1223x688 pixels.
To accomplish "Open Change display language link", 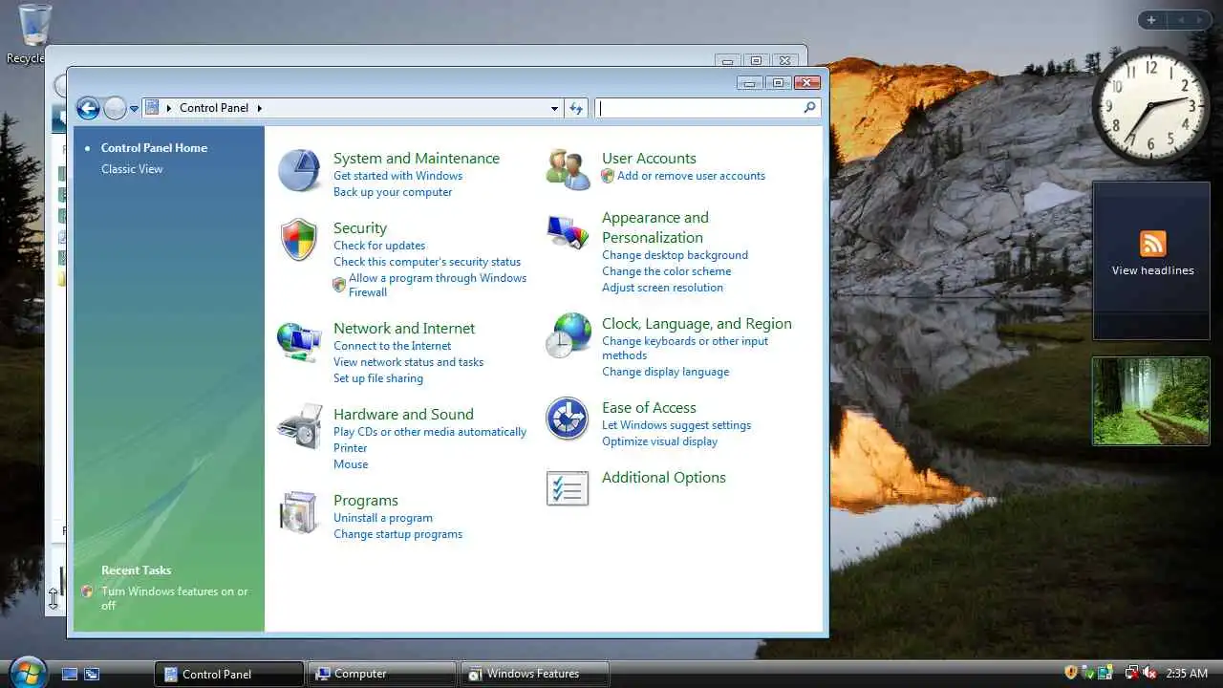I will [665, 372].
